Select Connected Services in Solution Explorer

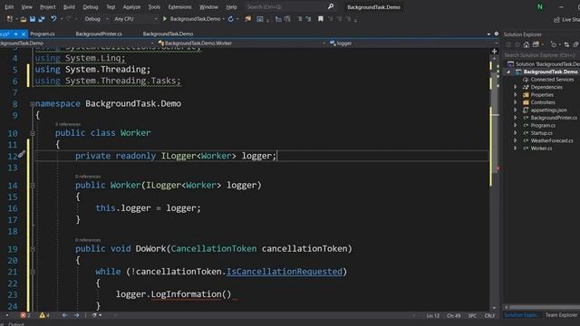pos(552,80)
